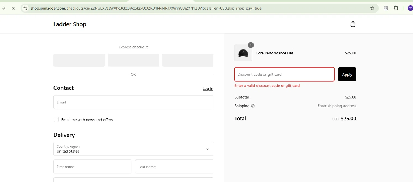Click the browser forward arrow

[4, 8]
